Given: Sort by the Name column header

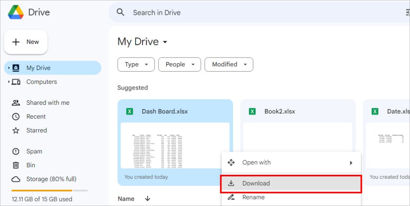Looking at the screenshot, I should [x=126, y=199].
